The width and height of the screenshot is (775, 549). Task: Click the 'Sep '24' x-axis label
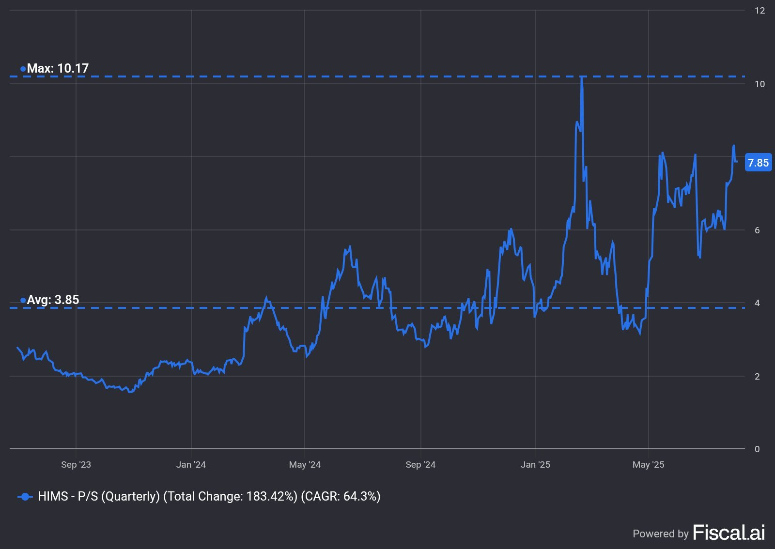420,465
